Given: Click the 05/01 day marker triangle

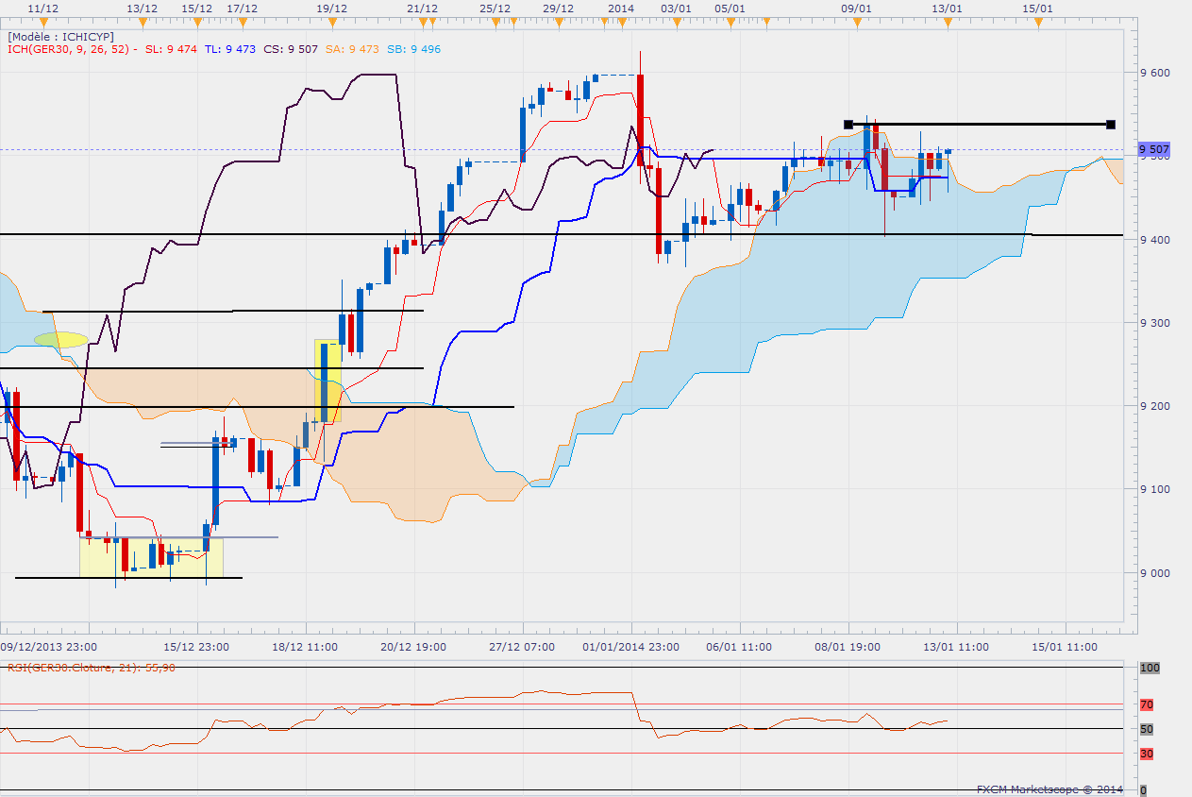Looking at the screenshot, I should click(x=730, y=22).
